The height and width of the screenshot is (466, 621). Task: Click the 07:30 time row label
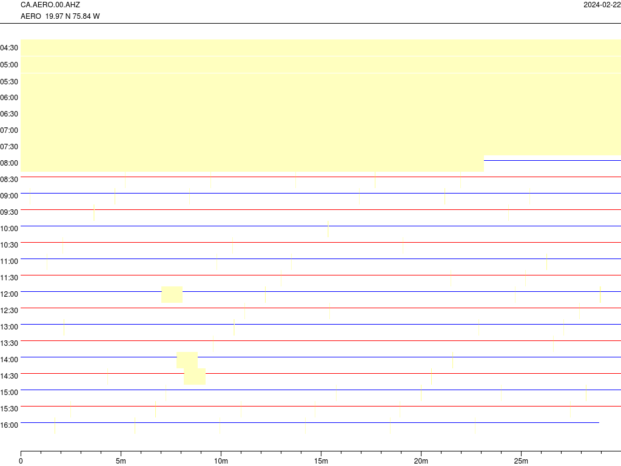pos(9,147)
